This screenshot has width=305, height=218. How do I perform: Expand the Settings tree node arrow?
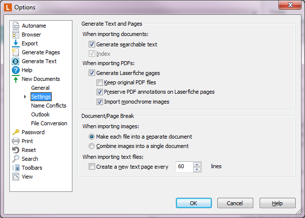click(25, 97)
